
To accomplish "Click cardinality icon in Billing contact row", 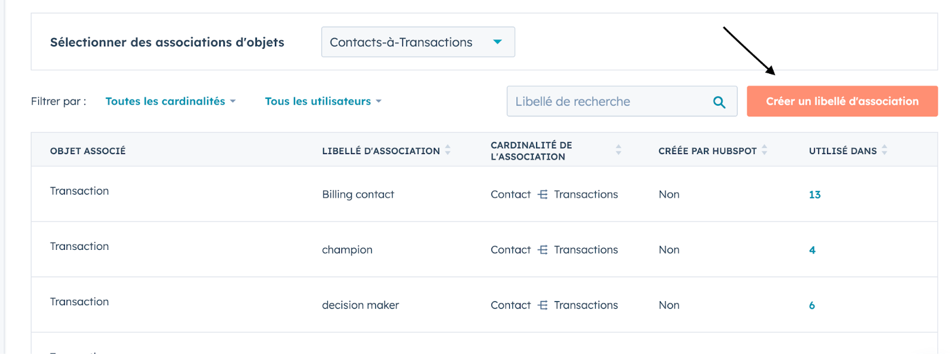I will pyautogui.click(x=542, y=195).
